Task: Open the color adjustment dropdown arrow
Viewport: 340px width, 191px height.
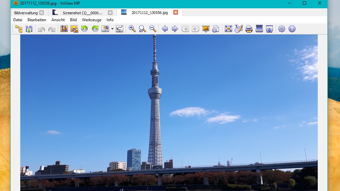Action: 112,29
